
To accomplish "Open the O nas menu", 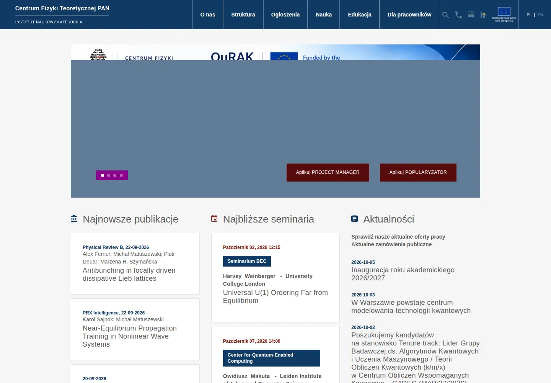I will 208,15.
